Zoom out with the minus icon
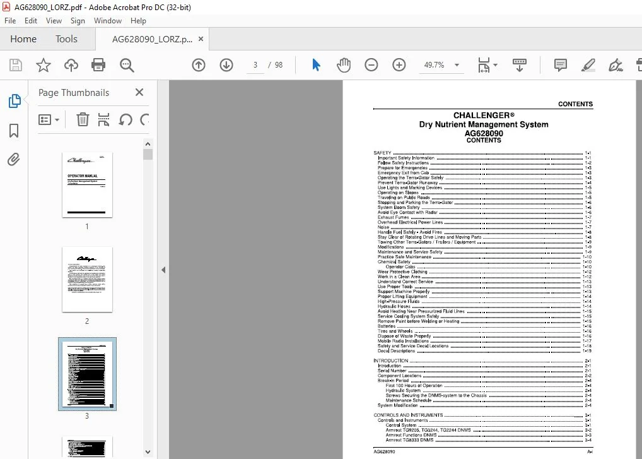This screenshot has width=642, height=459. [x=371, y=65]
